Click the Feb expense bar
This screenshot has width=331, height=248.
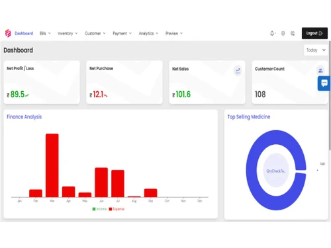36,193
